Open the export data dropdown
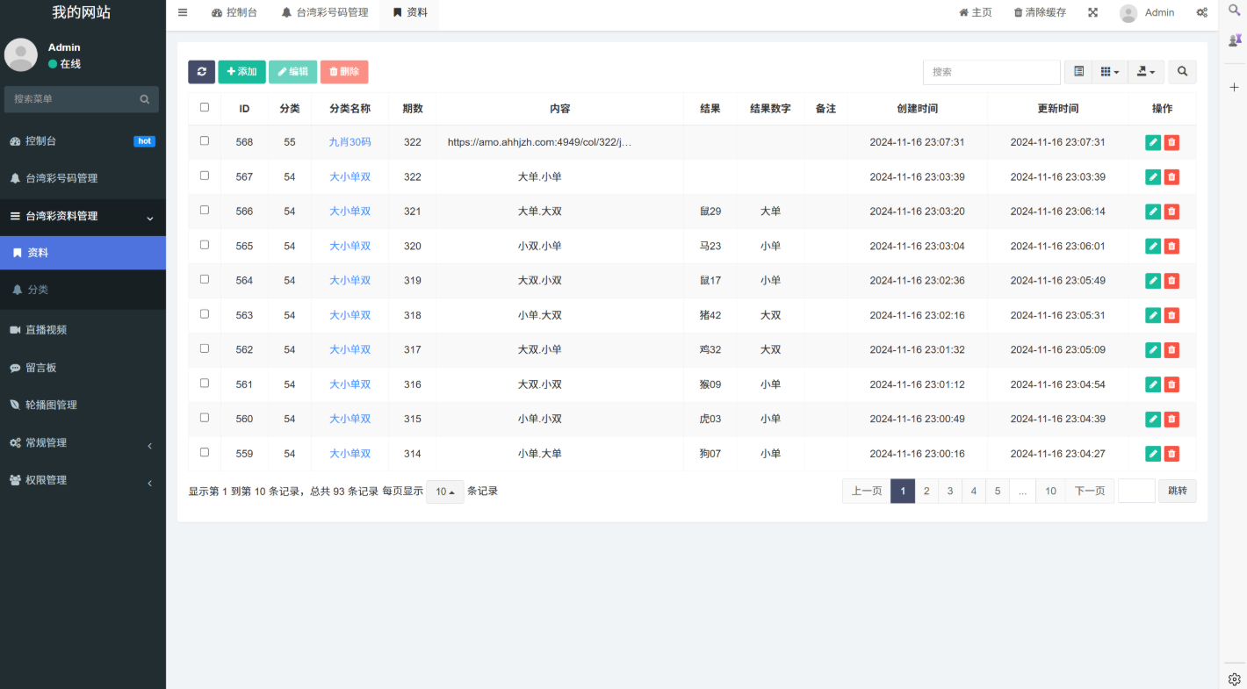The image size is (1247, 689). click(x=1145, y=72)
